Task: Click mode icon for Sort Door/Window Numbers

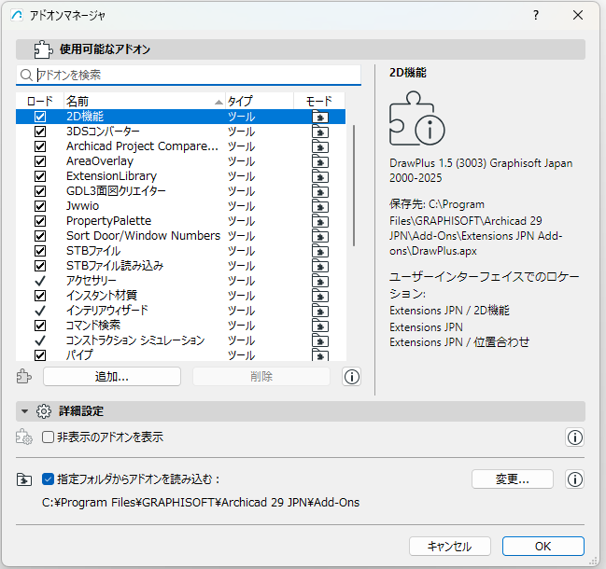Action: 320,236
